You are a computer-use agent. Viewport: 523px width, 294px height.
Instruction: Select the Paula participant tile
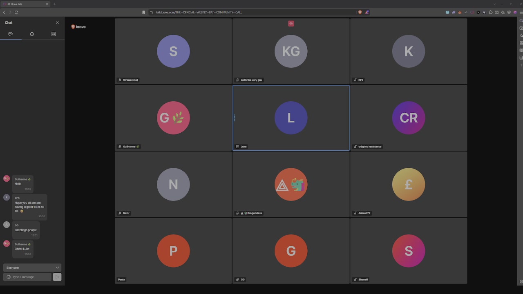173,251
